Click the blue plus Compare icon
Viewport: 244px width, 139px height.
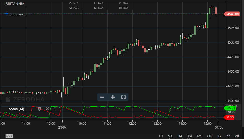pos(7,14)
